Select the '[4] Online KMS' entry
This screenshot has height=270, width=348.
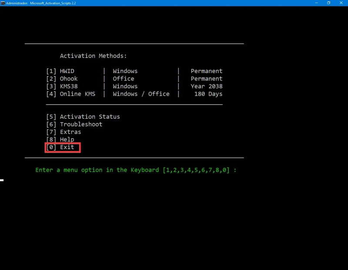(x=71, y=94)
